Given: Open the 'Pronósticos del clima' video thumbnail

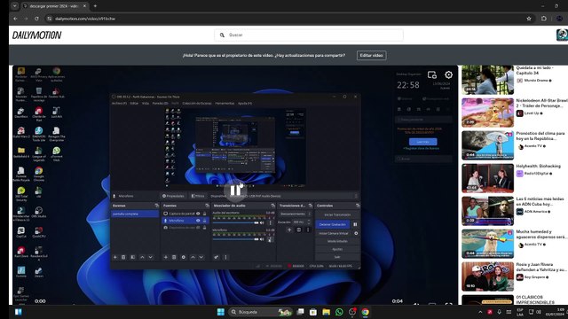Looking at the screenshot, I should pos(487,145).
